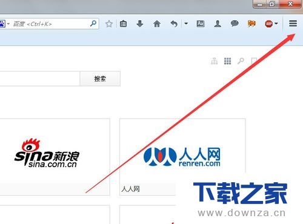Bookmark this page with star icon

(x=109, y=24)
